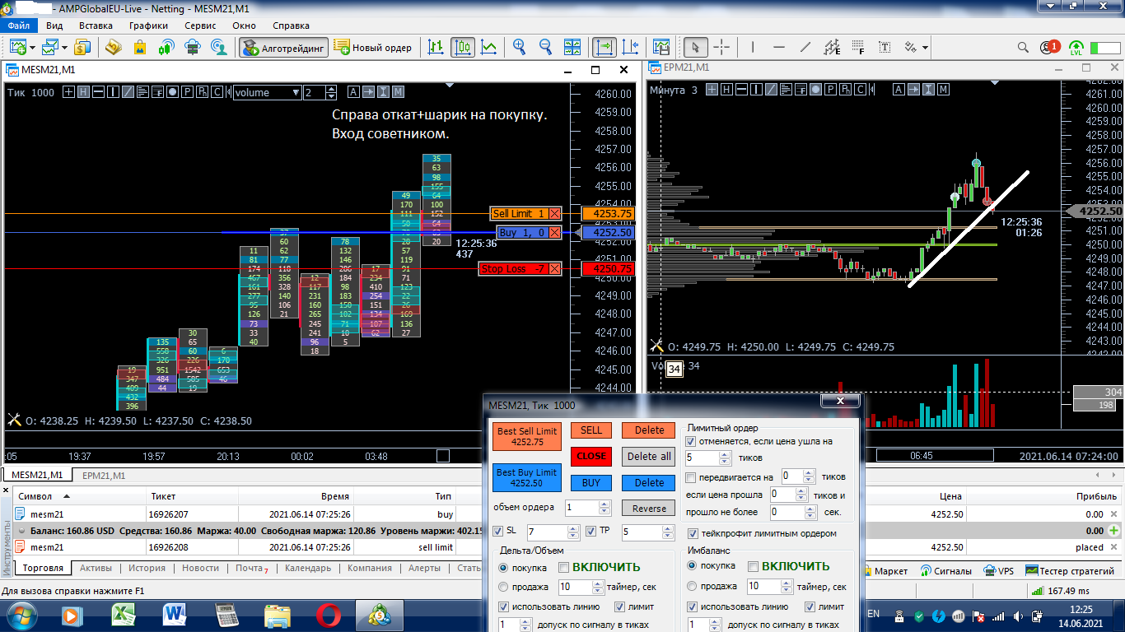Enable the 'передвигается на' checkbox
This screenshot has width=1125, height=632.
coord(690,477)
